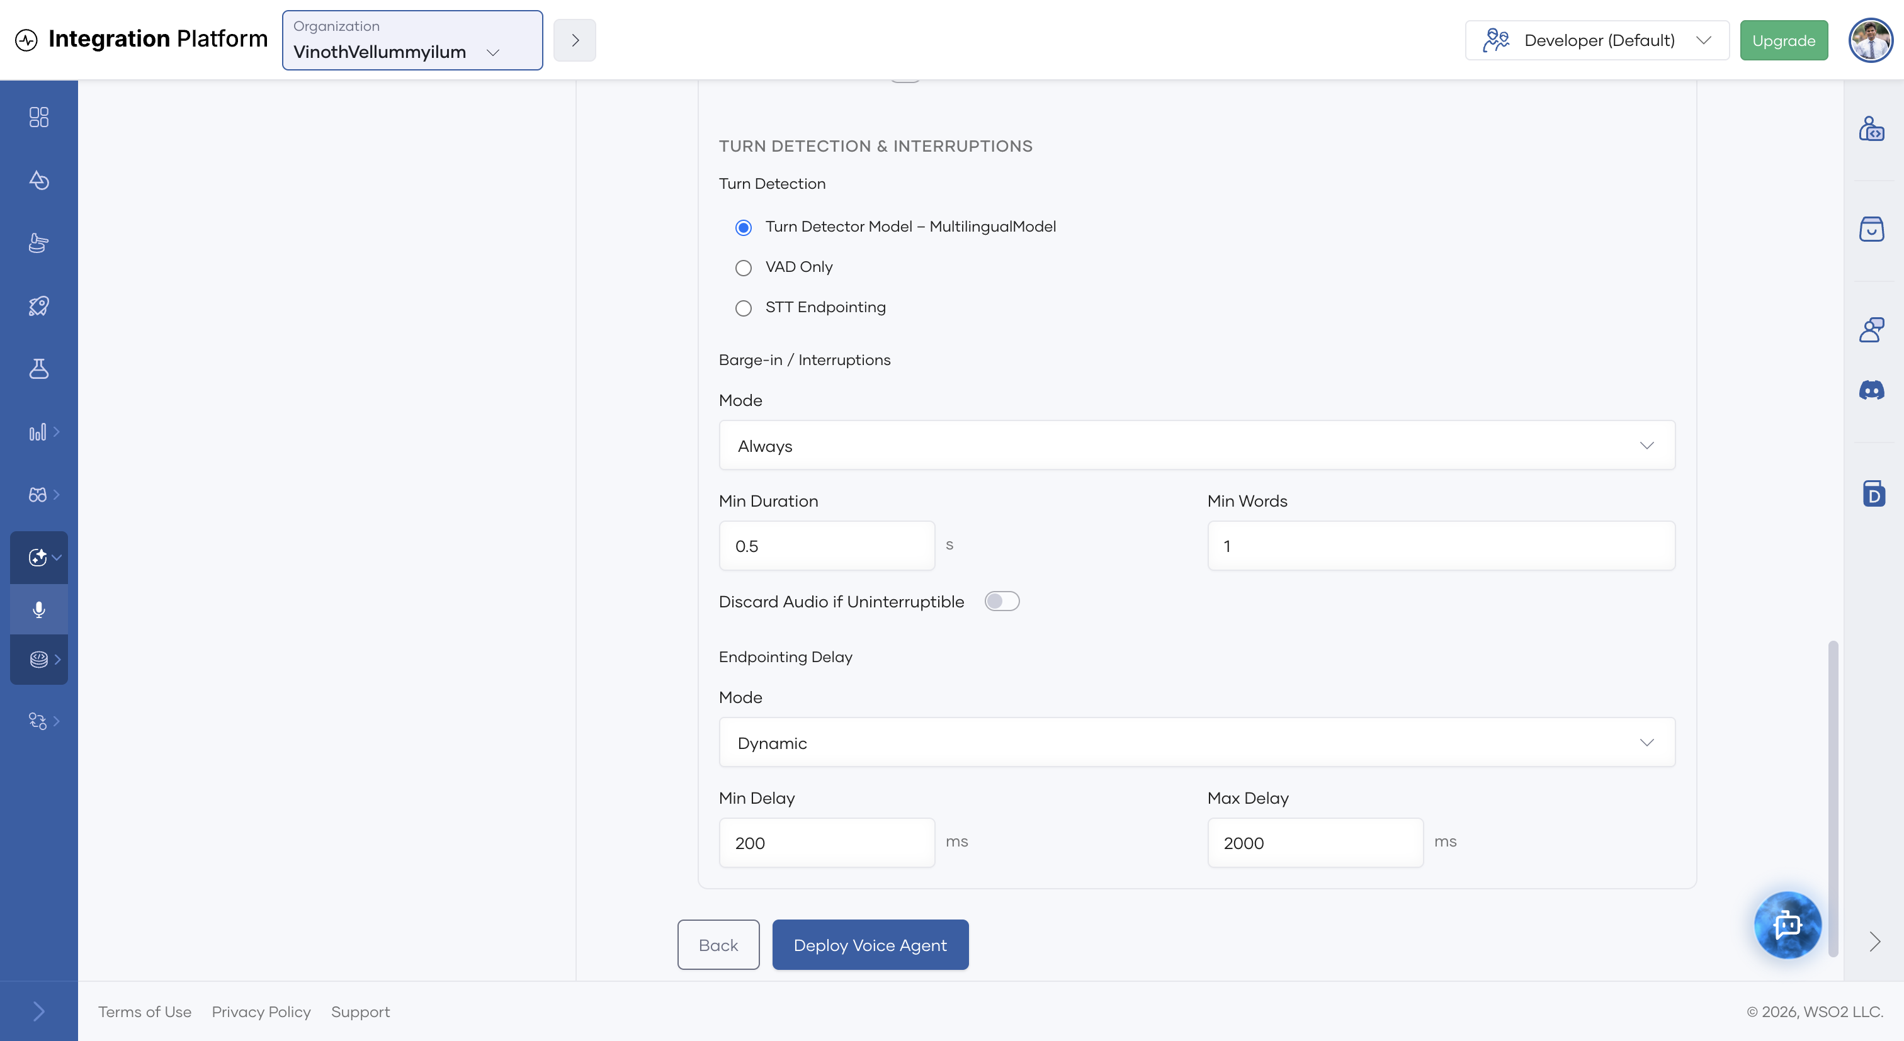Viewport: 1904px width, 1041px height.
Task: Open the flask test icon in sidebar
Action: tap(38, 369)
